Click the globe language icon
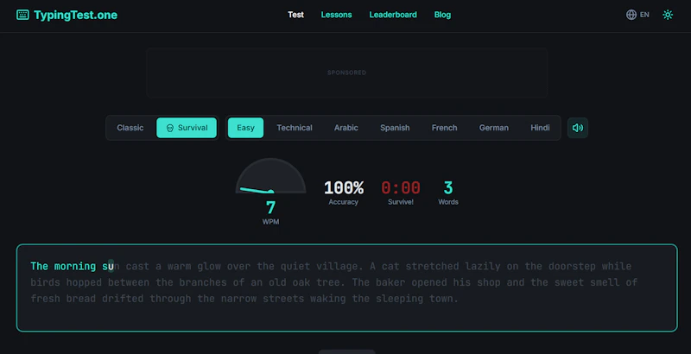This screenshot has height=354, width=691. 631,15
